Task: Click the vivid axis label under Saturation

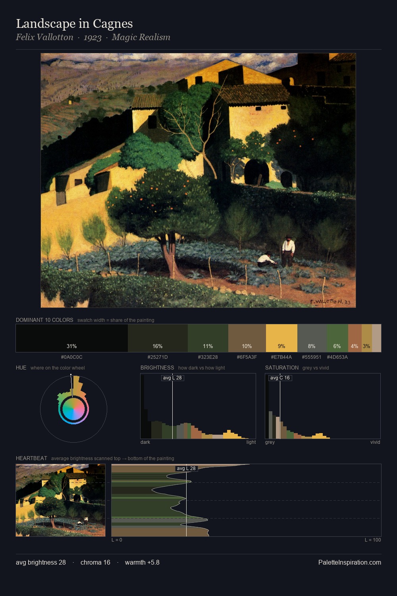Action: [x=375, y=442]
